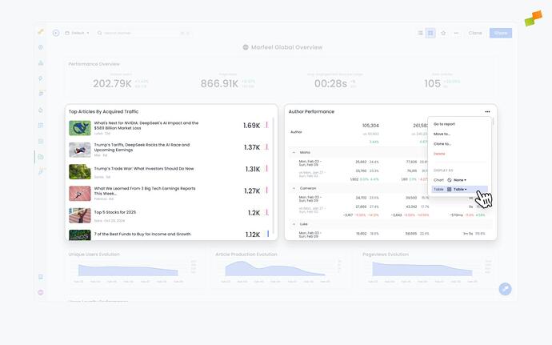Switch to list view layout icon
This screenshot has width=552, height=345.
(x=420, y=33)
